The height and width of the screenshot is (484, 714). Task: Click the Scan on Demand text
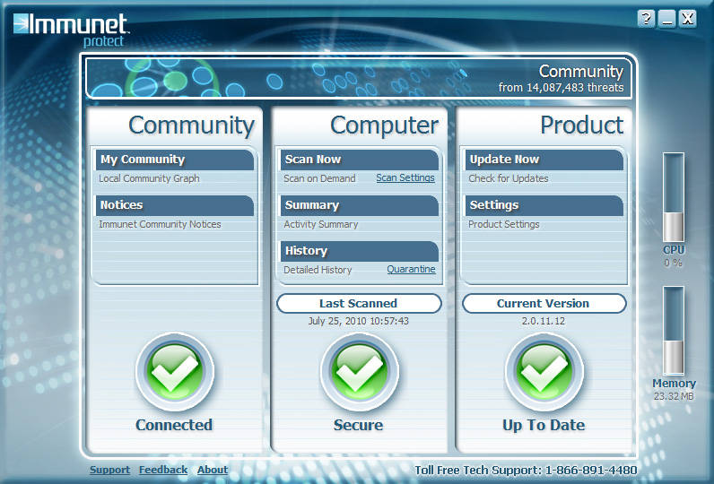(319, 178)
